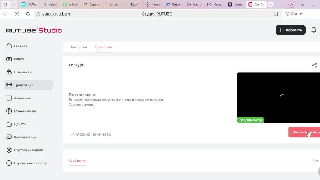The width and height of the screenshot is (320, 180).
Task: Click the address bar URL
Action: (x=57, y=14)
